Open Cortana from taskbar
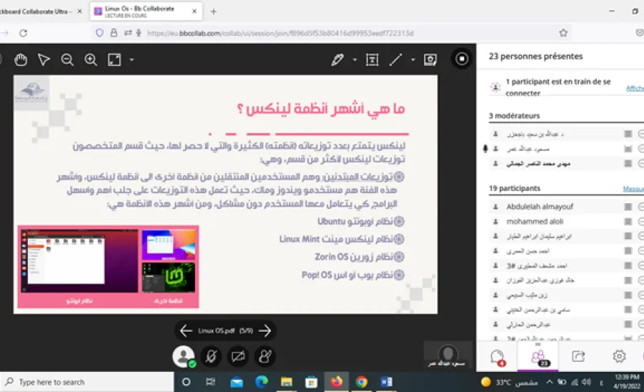Image resolution: width=644 pixels, height=392 pixels. pos(186,382)
